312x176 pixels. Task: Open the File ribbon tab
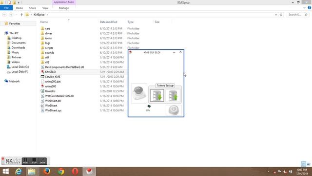pos(6,8)
